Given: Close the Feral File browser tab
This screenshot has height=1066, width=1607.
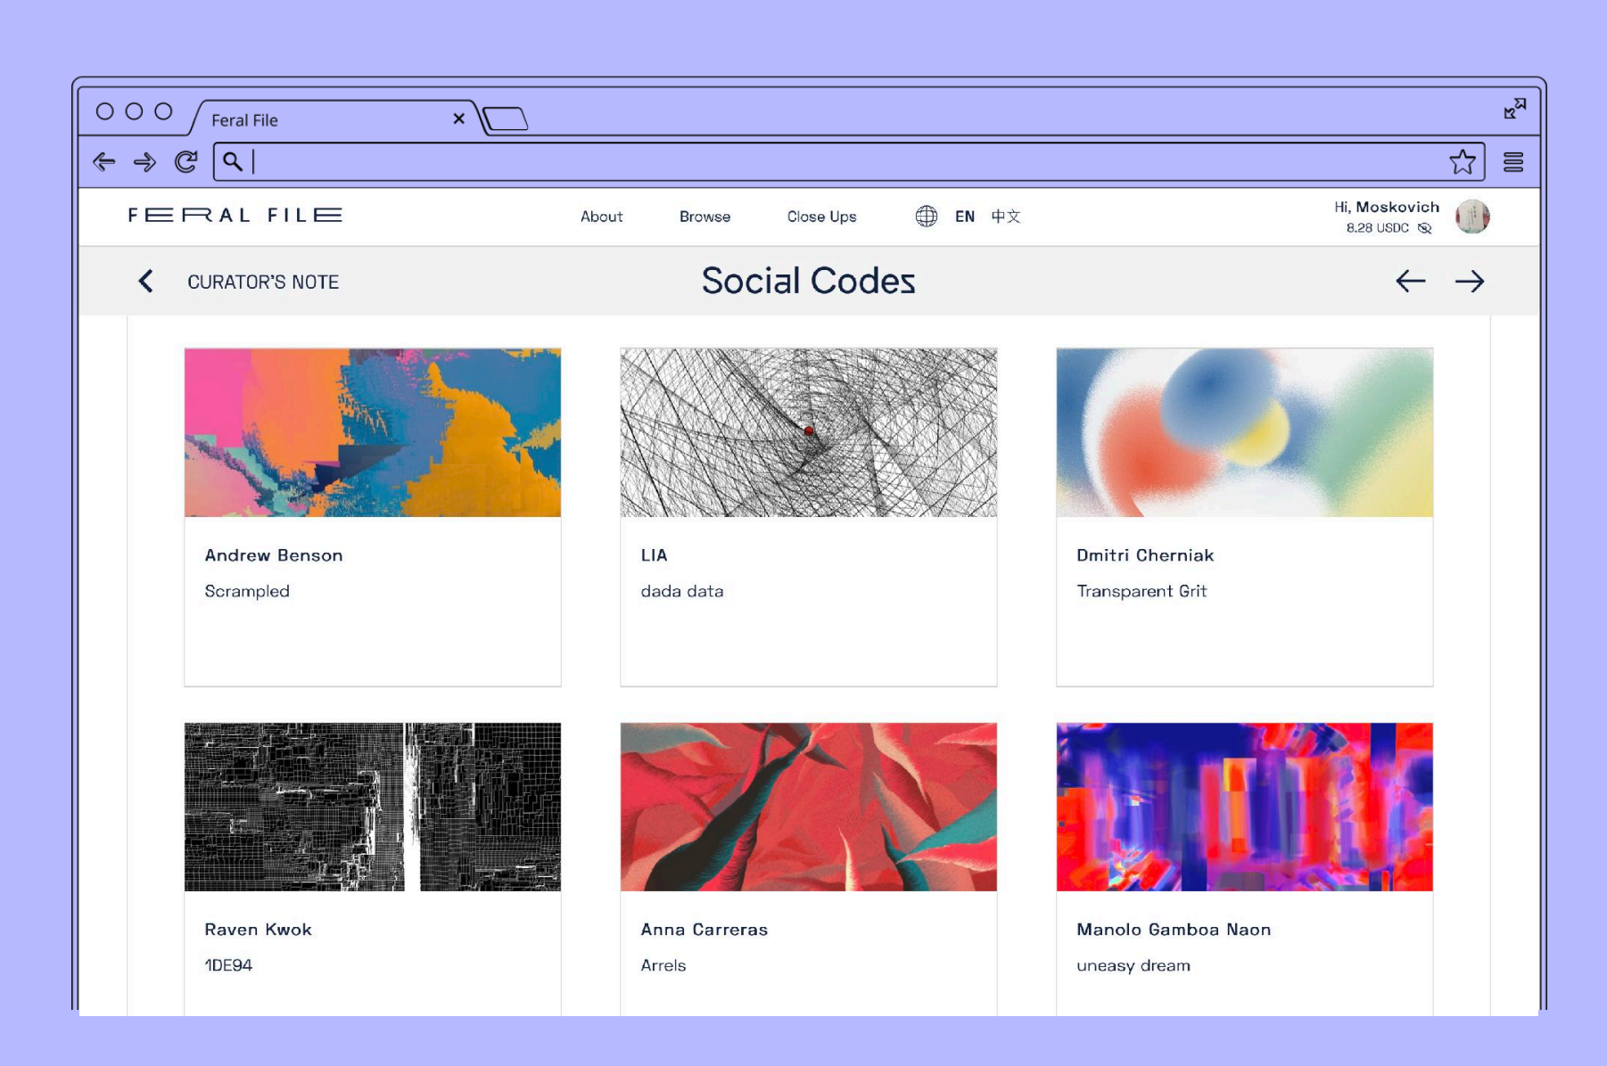Looking at the screenshot, I should (458, 119).
